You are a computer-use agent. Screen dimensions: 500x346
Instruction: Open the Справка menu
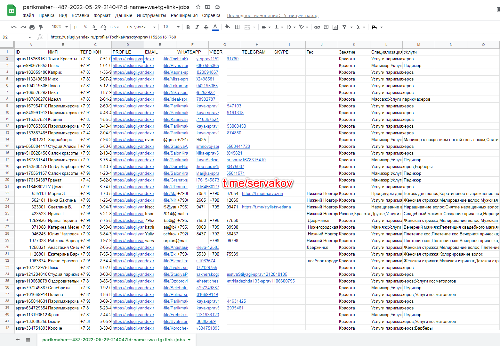pos(211,15)
